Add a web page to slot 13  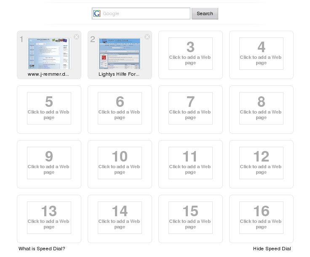49,219
